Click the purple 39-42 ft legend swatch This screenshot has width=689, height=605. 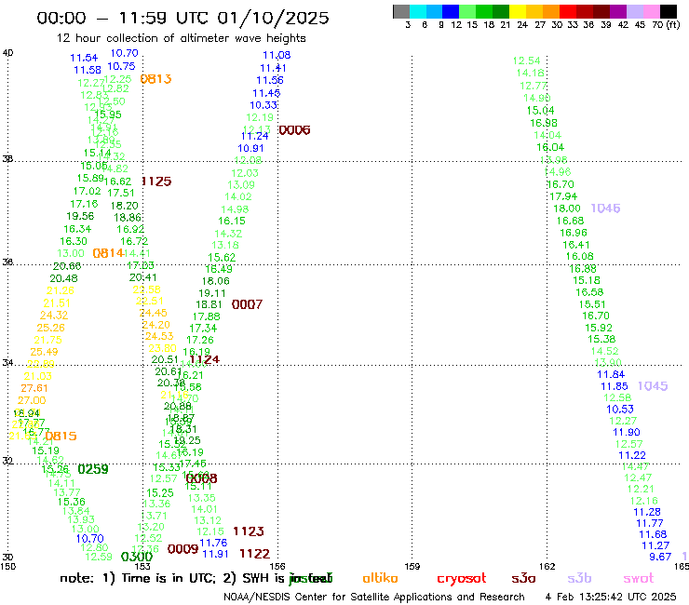click(x=618, y=11)
